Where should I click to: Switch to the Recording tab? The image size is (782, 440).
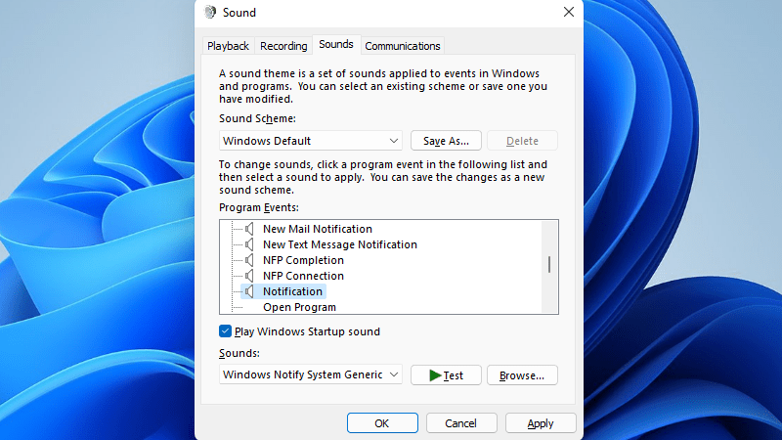coord(283,46)
